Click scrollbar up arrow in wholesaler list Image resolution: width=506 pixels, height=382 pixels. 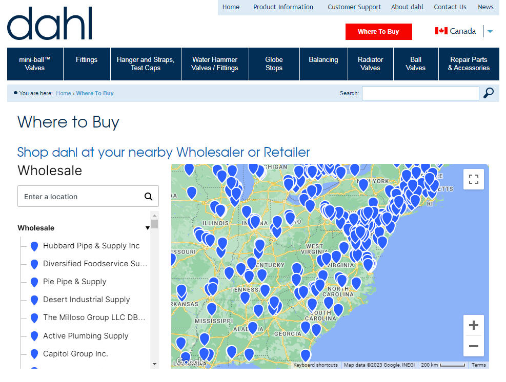[x=155, y=216]
